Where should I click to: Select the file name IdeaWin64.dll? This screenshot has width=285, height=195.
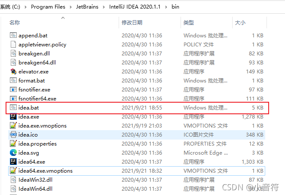point(35,189)
